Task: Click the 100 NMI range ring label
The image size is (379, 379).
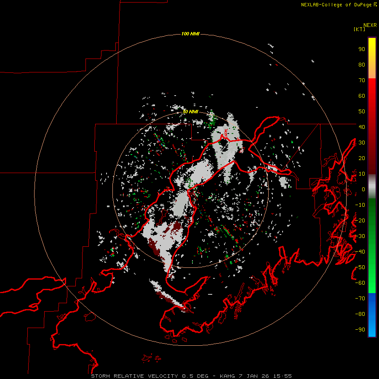Action: 190,34
